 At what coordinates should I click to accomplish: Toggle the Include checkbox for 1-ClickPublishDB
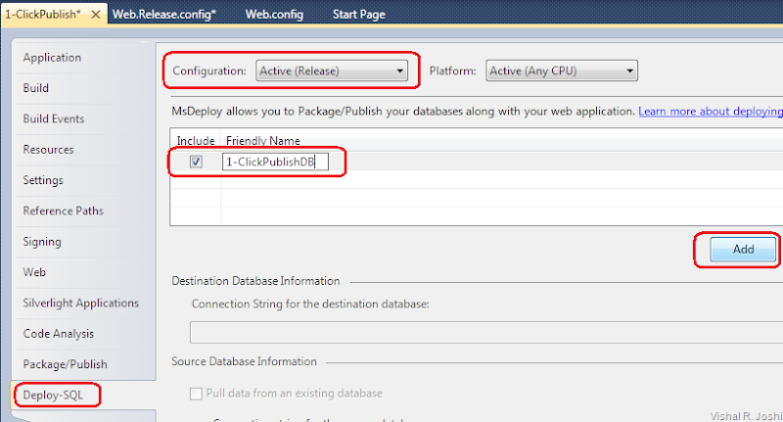(196, 162)
